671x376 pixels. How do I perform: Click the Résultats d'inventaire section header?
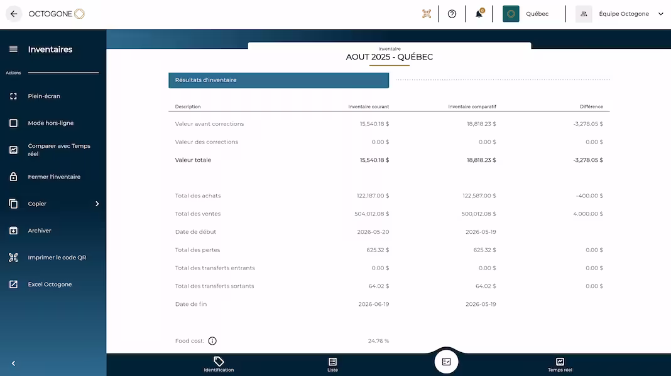(278, 80)
